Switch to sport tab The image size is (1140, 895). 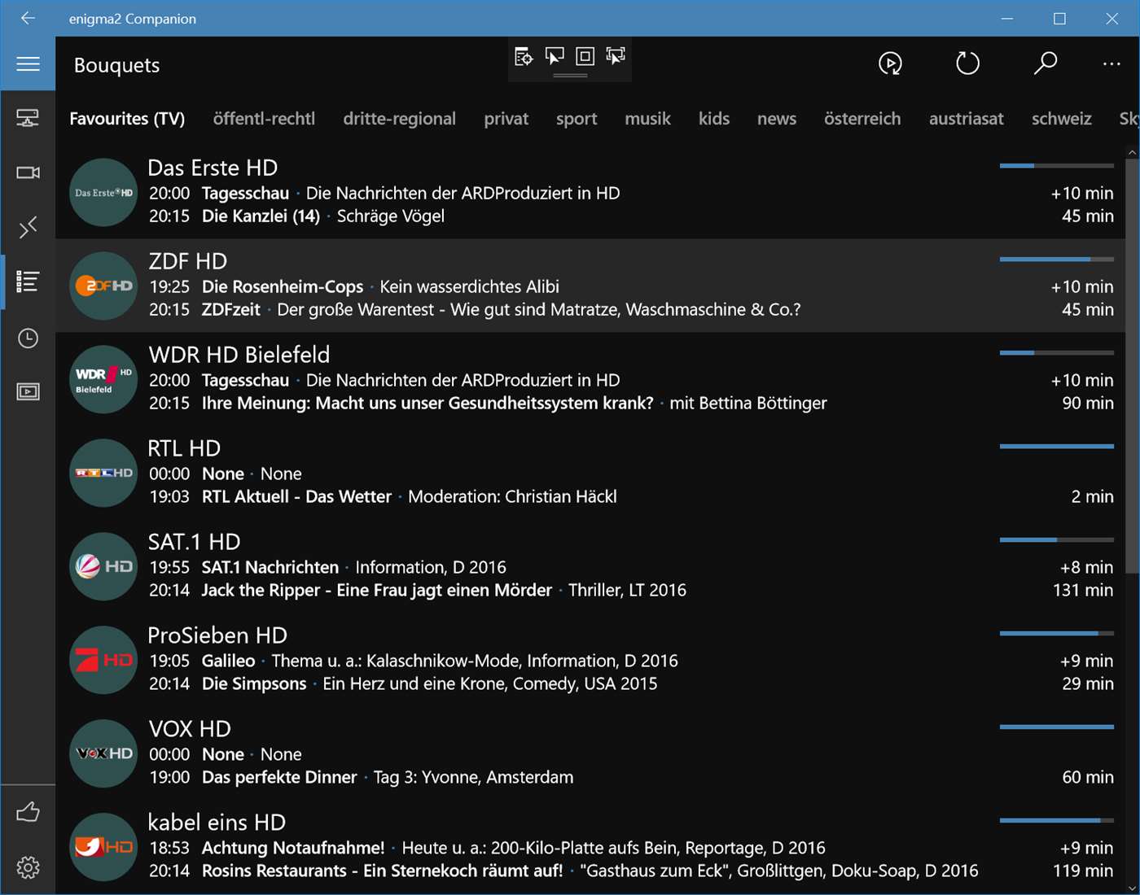[x=577, y=119]
